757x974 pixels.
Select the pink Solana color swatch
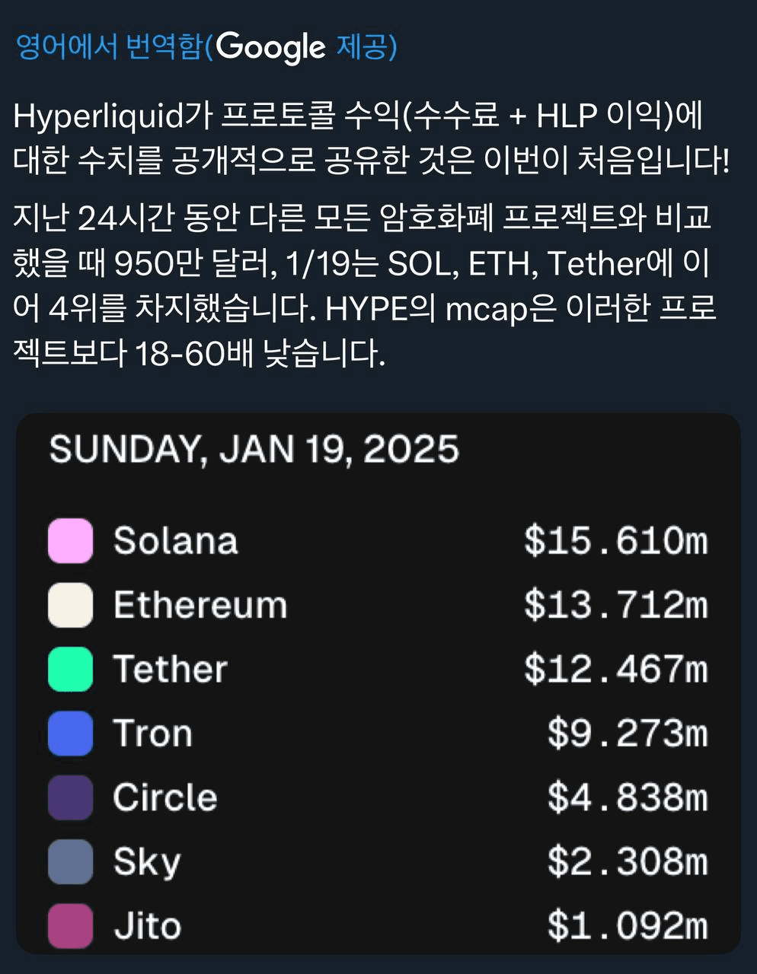[x=71, y=541]
